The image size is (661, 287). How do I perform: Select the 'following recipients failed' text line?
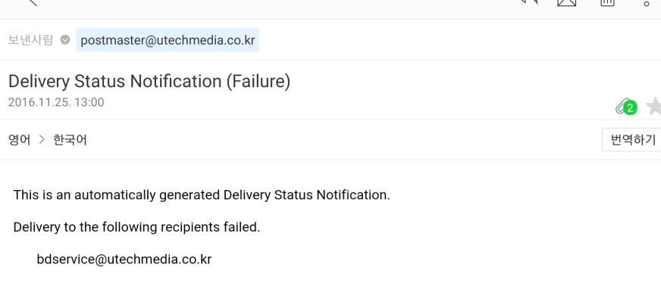pyautogui.click(x=136, y=227)
